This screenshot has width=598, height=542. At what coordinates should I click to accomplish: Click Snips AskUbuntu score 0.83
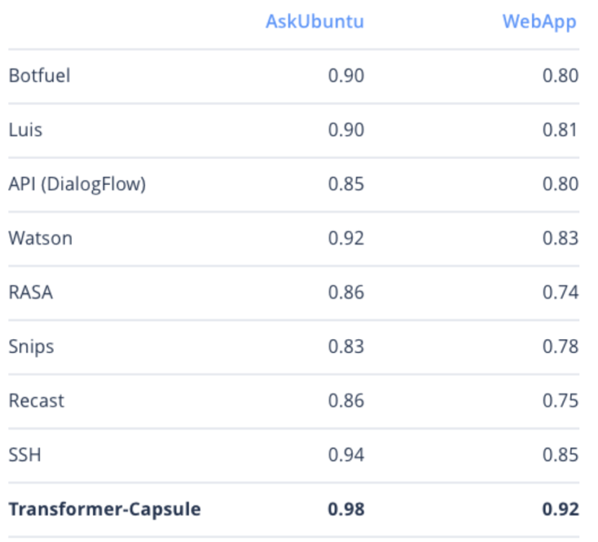click(x=346, y=347)
